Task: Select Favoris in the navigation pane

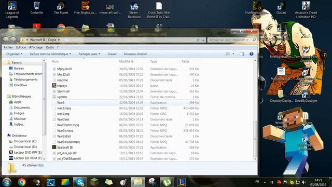Action: (17, 62)
